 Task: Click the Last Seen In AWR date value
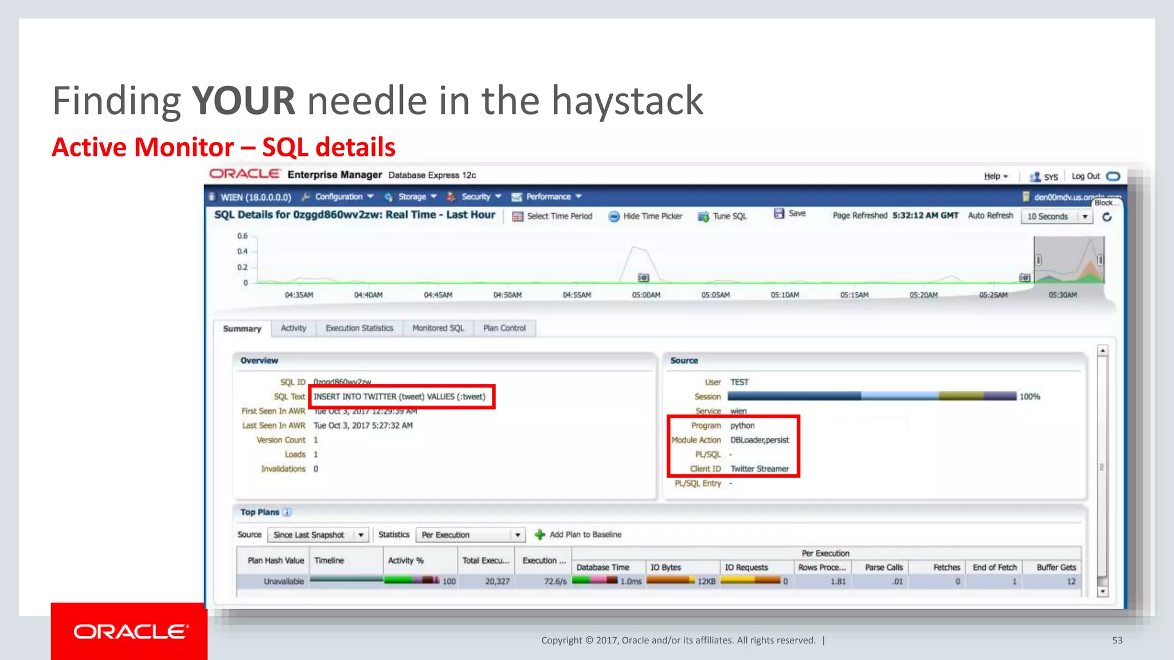pos(363,426)
